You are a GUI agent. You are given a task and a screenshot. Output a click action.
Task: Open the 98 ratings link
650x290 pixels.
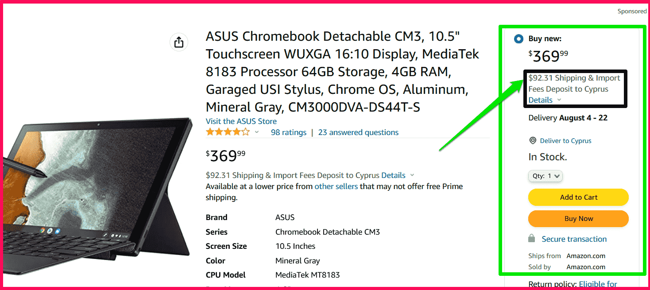coord(288,132)
